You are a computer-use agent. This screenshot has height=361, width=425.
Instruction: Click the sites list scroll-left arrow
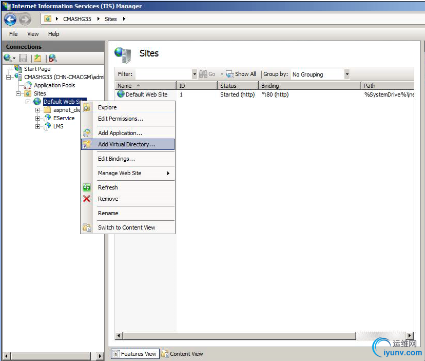(x=119, y=336)
